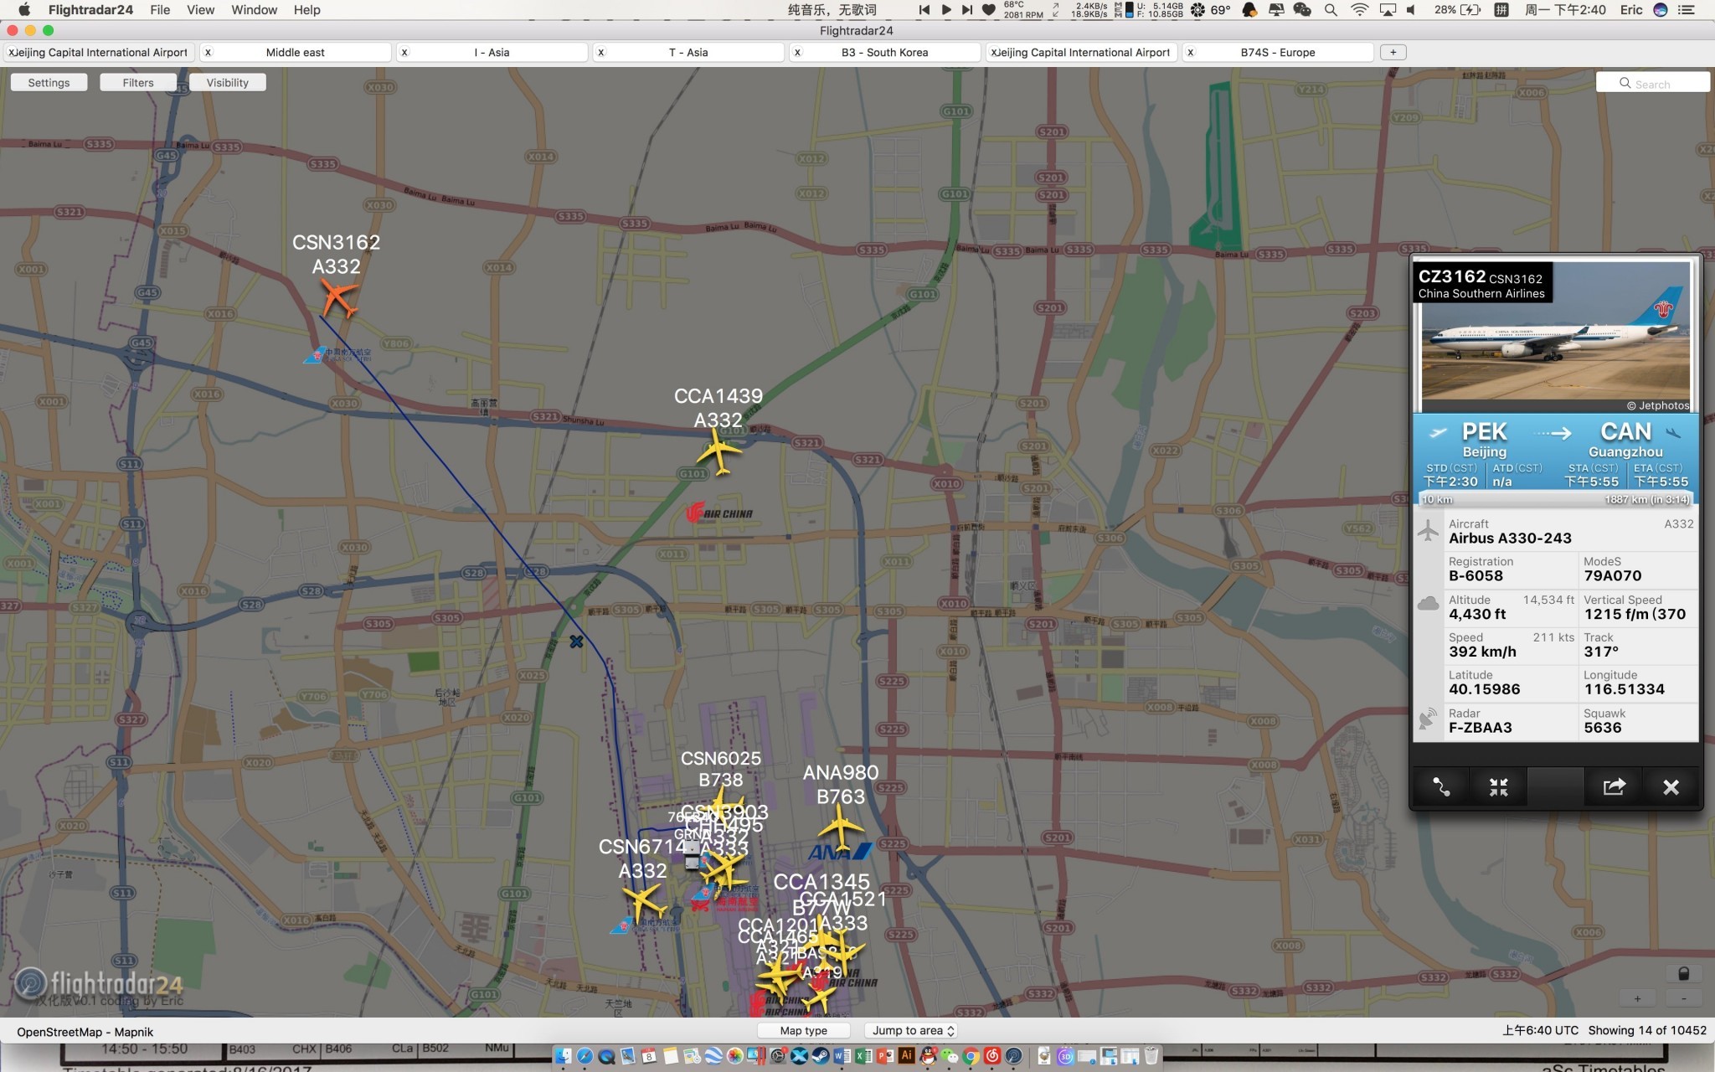
Task: Open the Wi-Fi menu bar icon
Action: (1360, 10)
